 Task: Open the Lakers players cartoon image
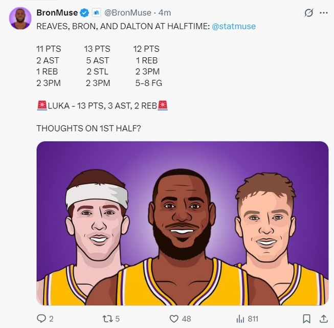(182, 223)
